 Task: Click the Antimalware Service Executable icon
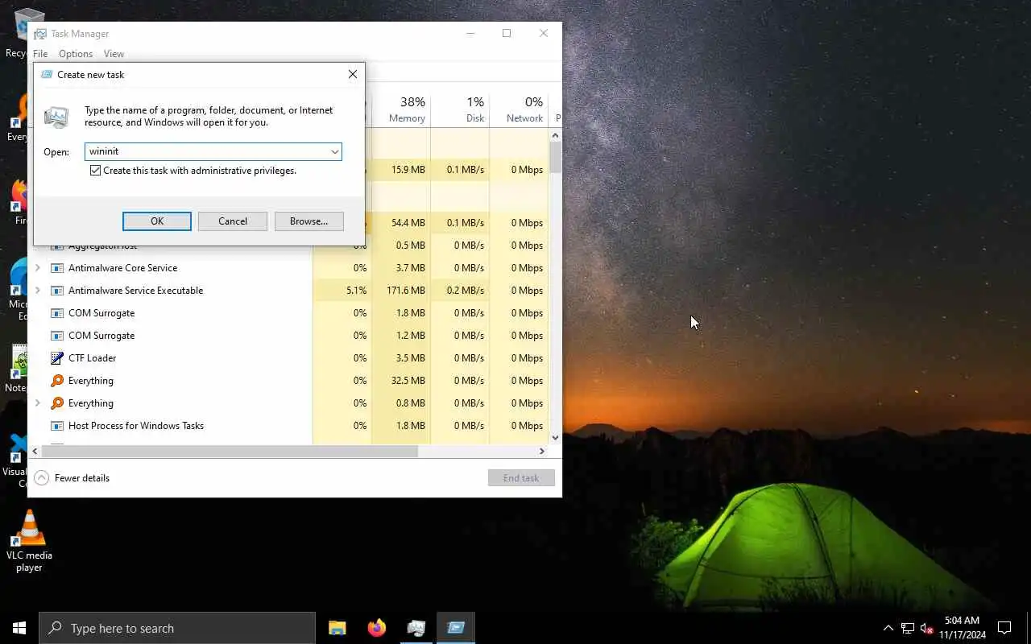(x=57, y=291)
